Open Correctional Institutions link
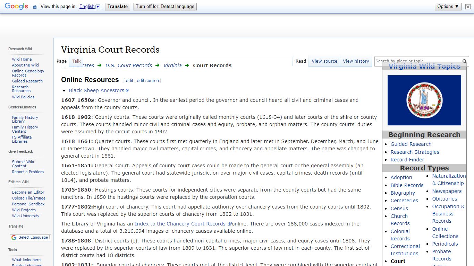The height and width of the screenshot is (266, 474). pos(405,250)
